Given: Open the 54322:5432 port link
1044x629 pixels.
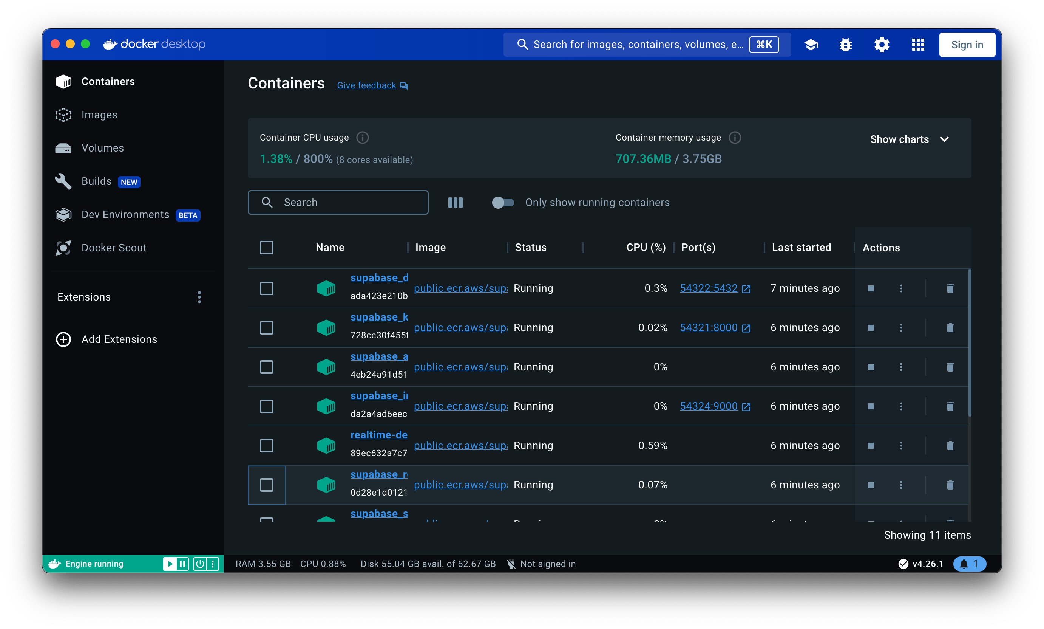Looking at the screenshot, I should (x=709, y=289).
